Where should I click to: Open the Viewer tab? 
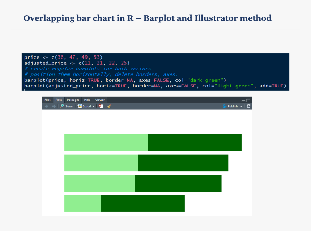[100, 100]
